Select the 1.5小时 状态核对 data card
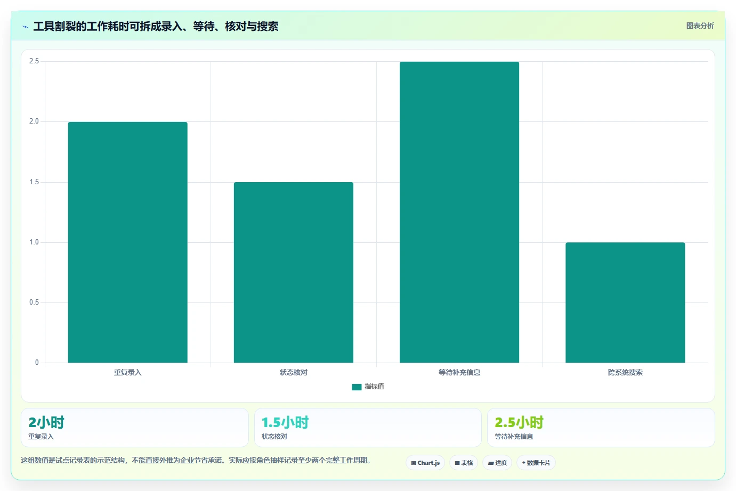 click(368, 428)
